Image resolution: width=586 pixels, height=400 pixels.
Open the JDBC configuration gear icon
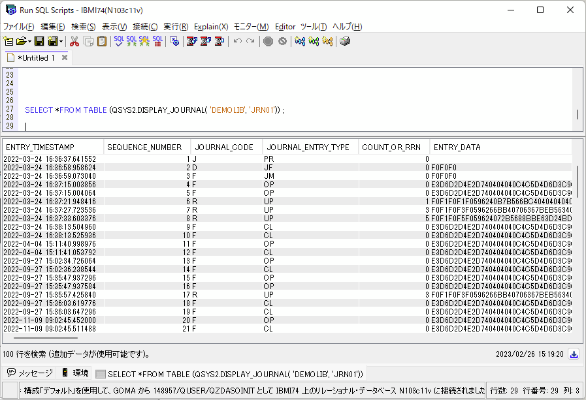[x=174, y=41]
